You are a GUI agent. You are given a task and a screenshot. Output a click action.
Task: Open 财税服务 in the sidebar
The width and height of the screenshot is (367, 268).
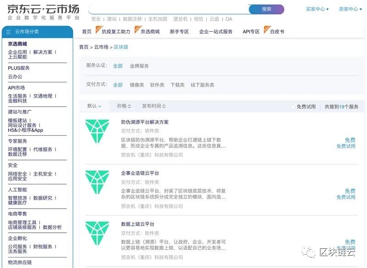(43, 247)
